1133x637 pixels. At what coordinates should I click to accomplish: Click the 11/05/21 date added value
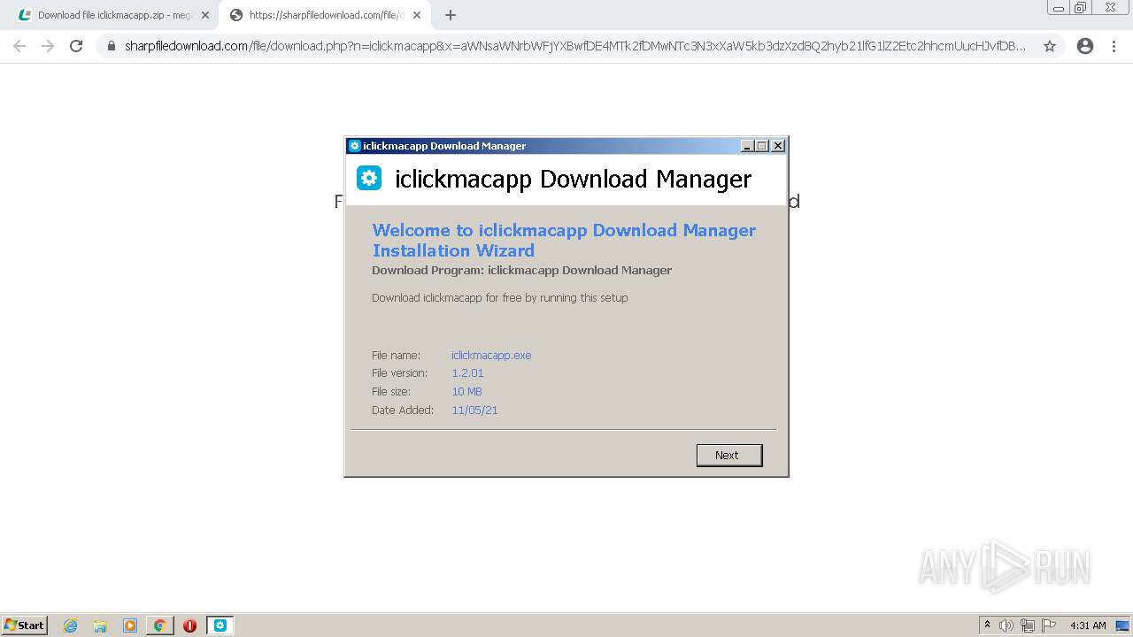[x=474, y=411]
